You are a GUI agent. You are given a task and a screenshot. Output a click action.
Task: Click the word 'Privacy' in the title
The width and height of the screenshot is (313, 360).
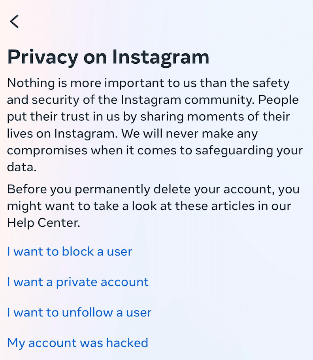point(43,57)
